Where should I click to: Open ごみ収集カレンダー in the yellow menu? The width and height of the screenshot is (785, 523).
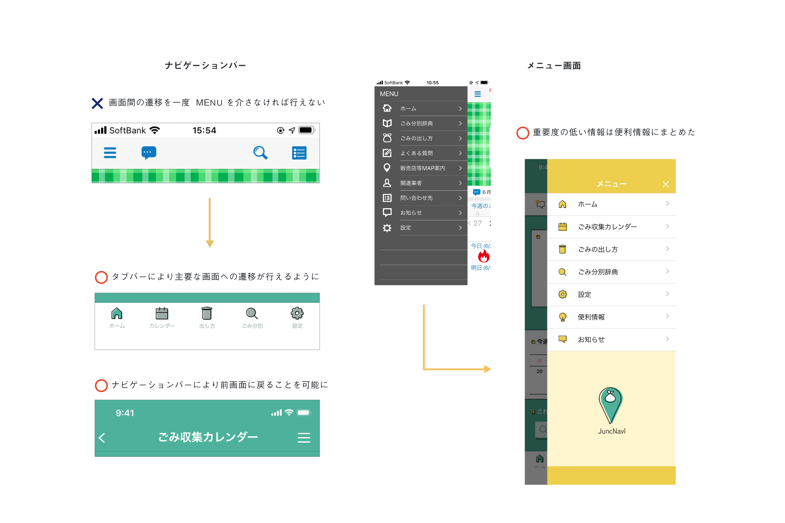click(607, 227)
